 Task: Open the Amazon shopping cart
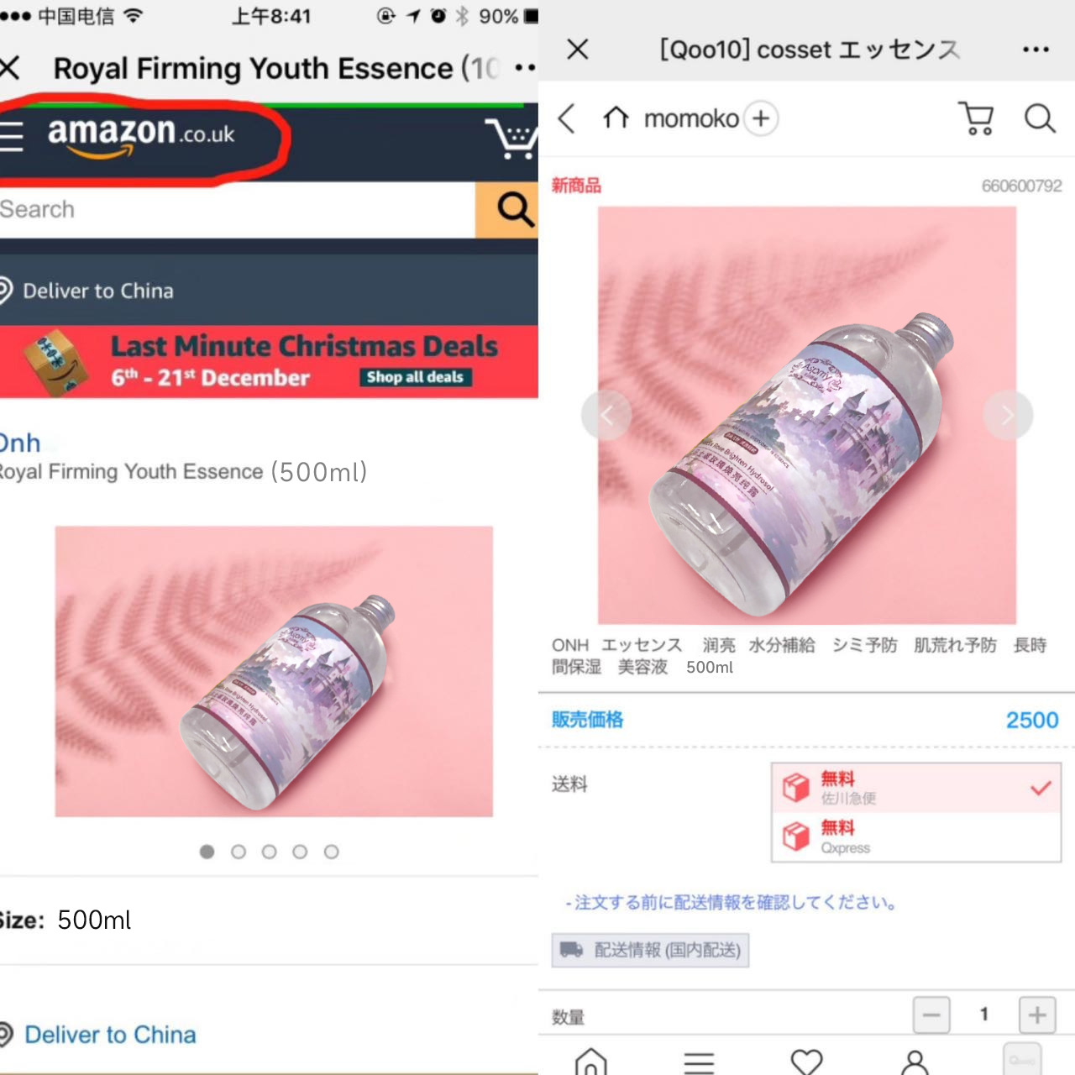[511, 137]
